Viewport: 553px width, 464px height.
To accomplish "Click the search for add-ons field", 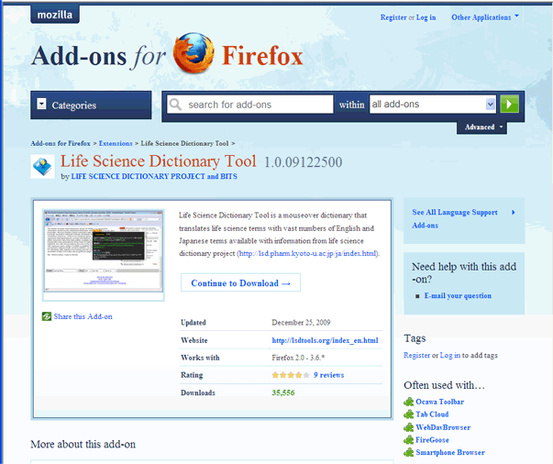I will pos(258,105).
